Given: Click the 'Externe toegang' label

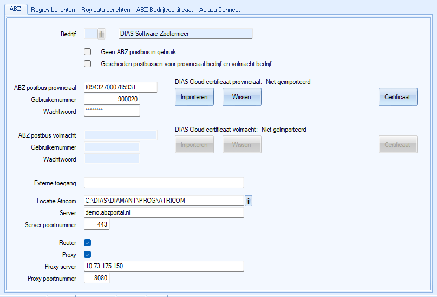Looking at the screenshot, I should tap(55, 183).
